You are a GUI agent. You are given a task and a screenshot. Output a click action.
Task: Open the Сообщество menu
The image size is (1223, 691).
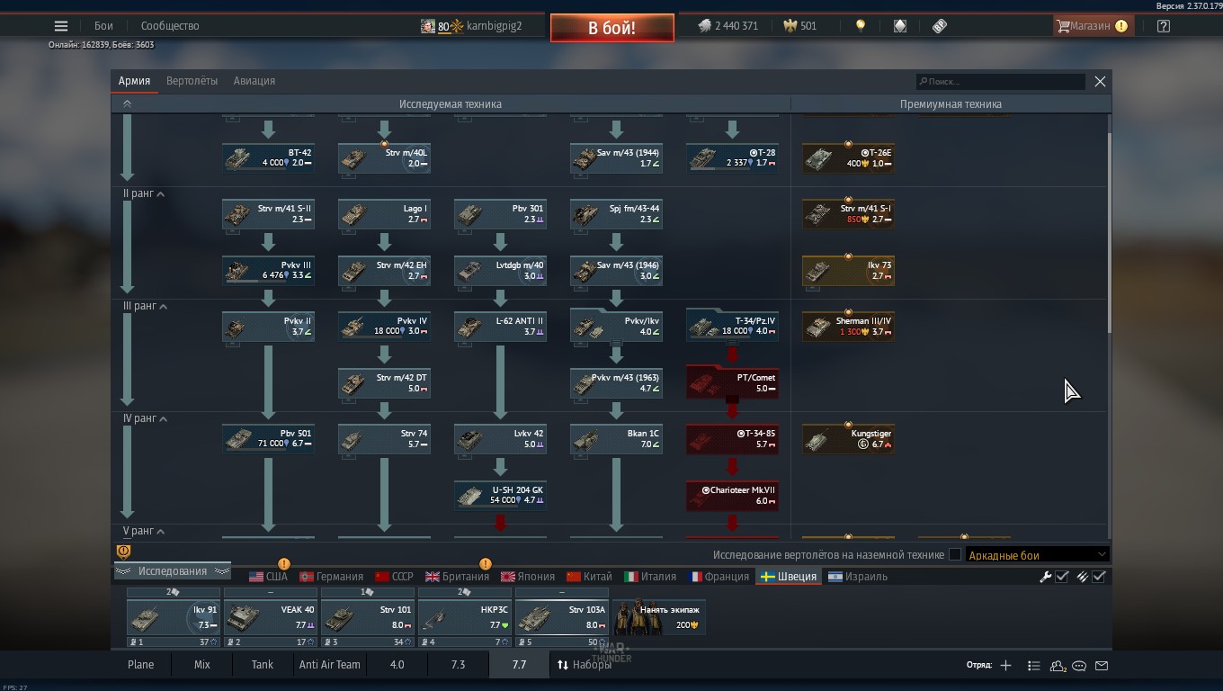[x=170, y=26]
